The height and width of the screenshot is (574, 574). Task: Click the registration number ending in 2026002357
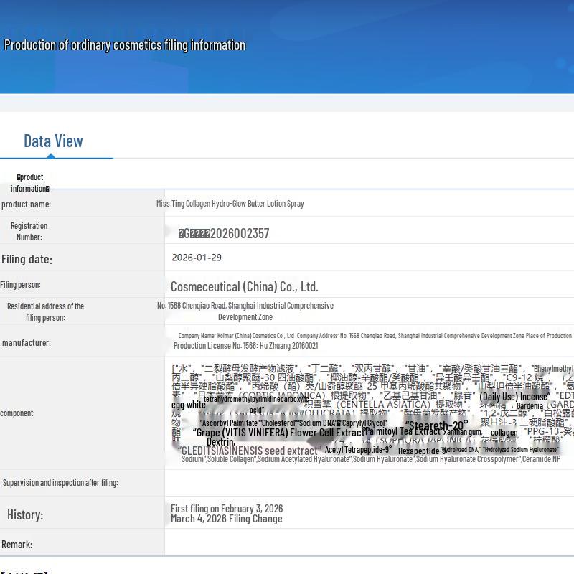point(224,233)
